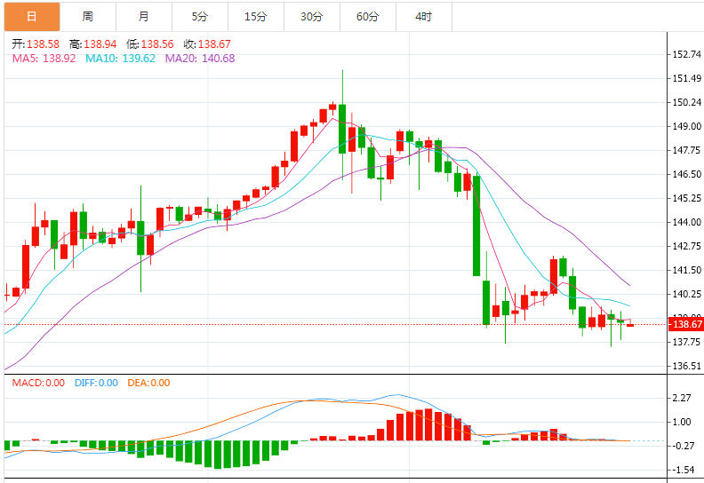Click the 收:138.67 close price
Viewport: 704px width, 483px height.
(207, 44)
